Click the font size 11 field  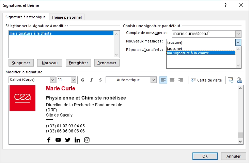click(64, 80)
